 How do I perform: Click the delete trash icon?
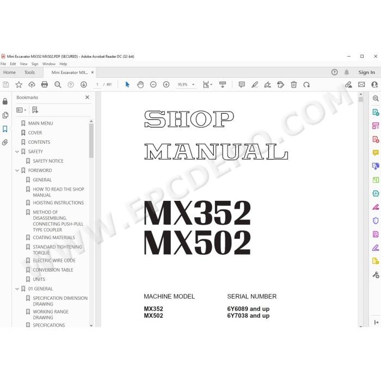[294, 84]
